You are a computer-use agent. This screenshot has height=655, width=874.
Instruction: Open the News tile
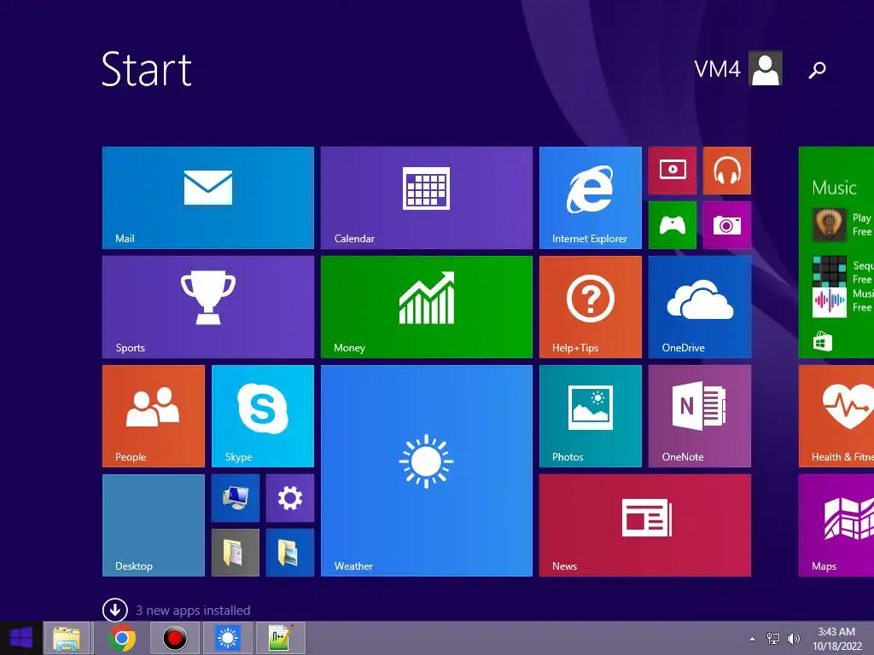pyautogui.click(x=645, y=525)
